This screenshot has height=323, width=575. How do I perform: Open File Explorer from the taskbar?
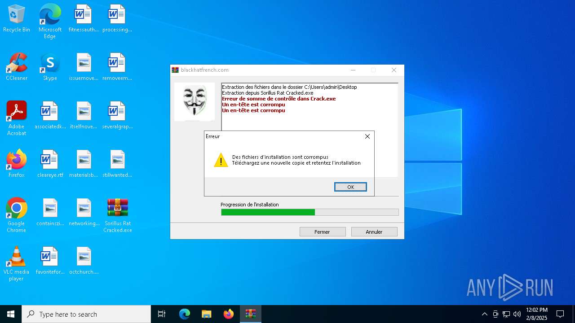coord(206,314)
